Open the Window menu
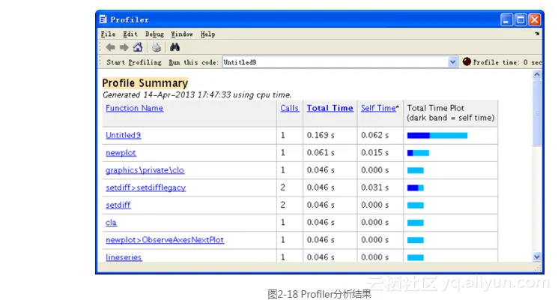Screen dimensions: 558x300 [x=181, y=34]
